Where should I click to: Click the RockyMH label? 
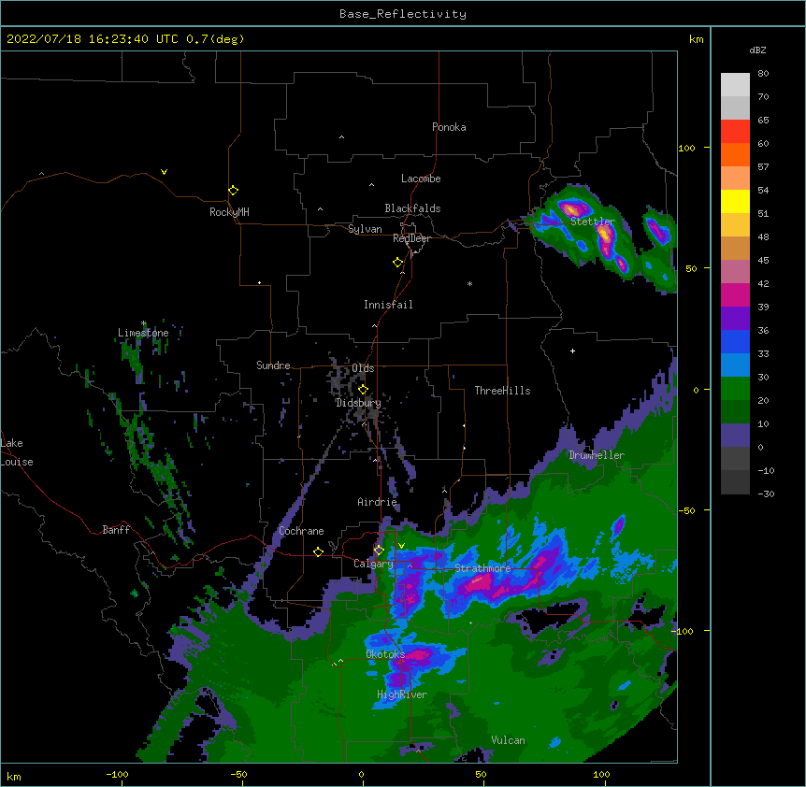coord(229,212)
